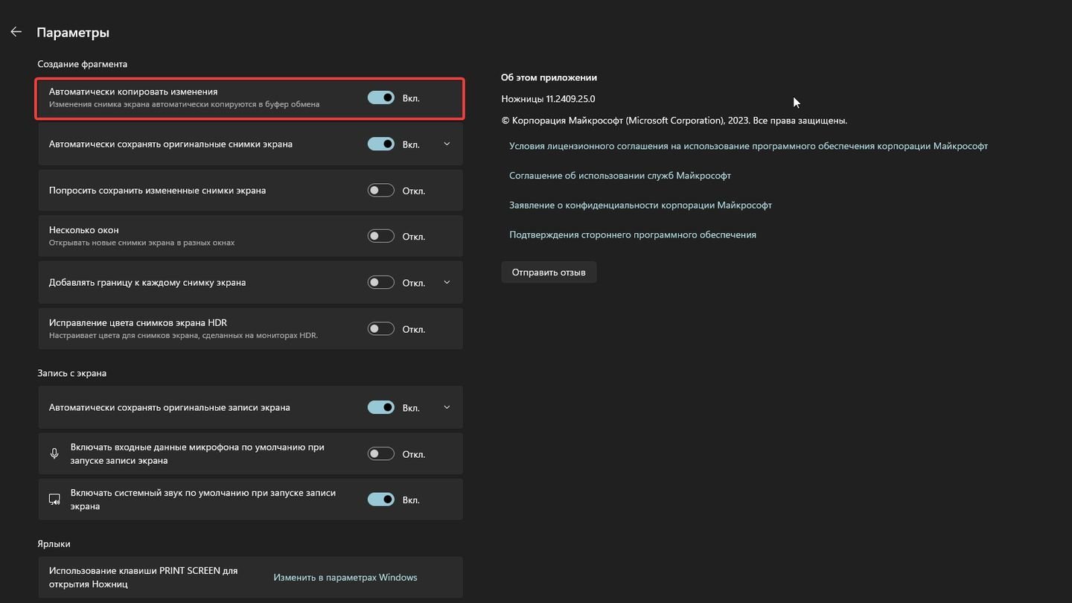Turn off system sound by default switch
This screenshot has width=1072, height=603.
[380, 500]
